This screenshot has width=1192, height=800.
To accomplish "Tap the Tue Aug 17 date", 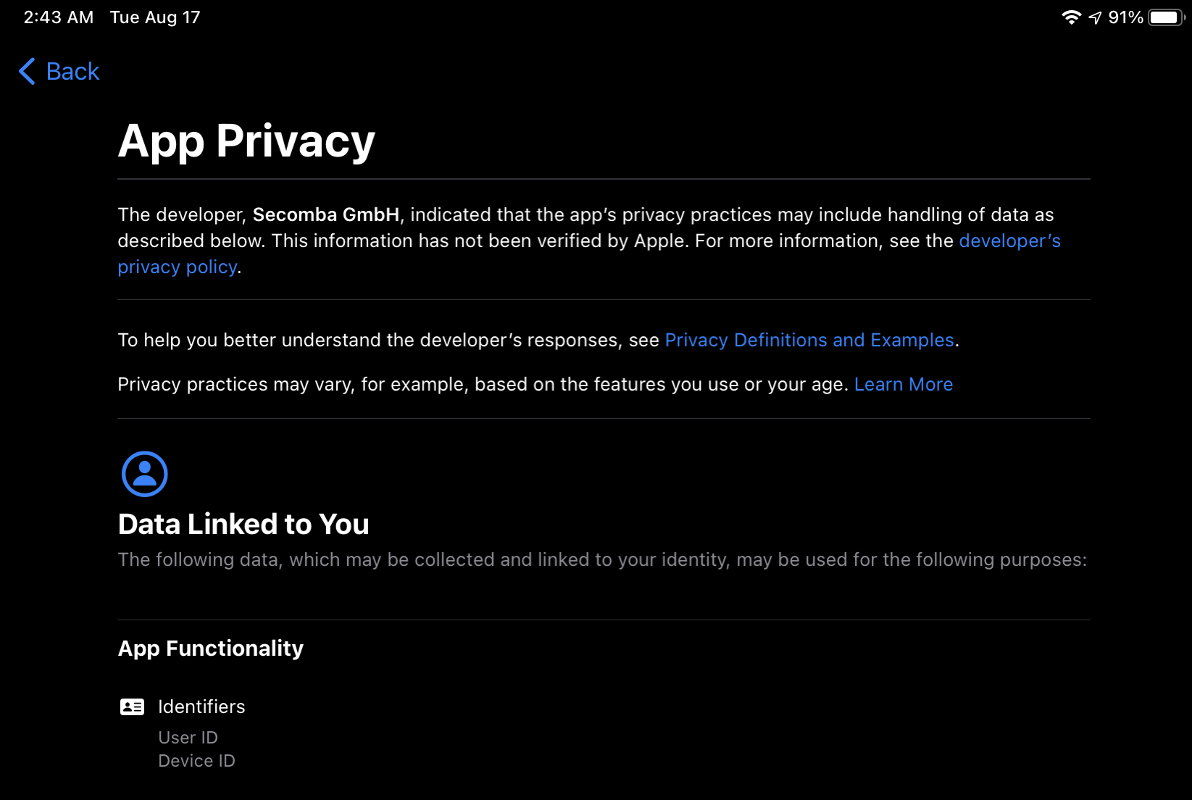I will coord(155,17).
